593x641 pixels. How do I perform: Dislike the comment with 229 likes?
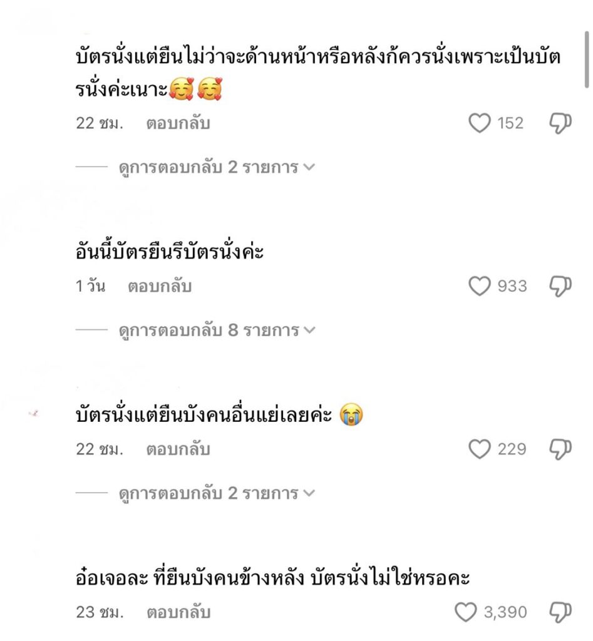(x=560, y=449)
